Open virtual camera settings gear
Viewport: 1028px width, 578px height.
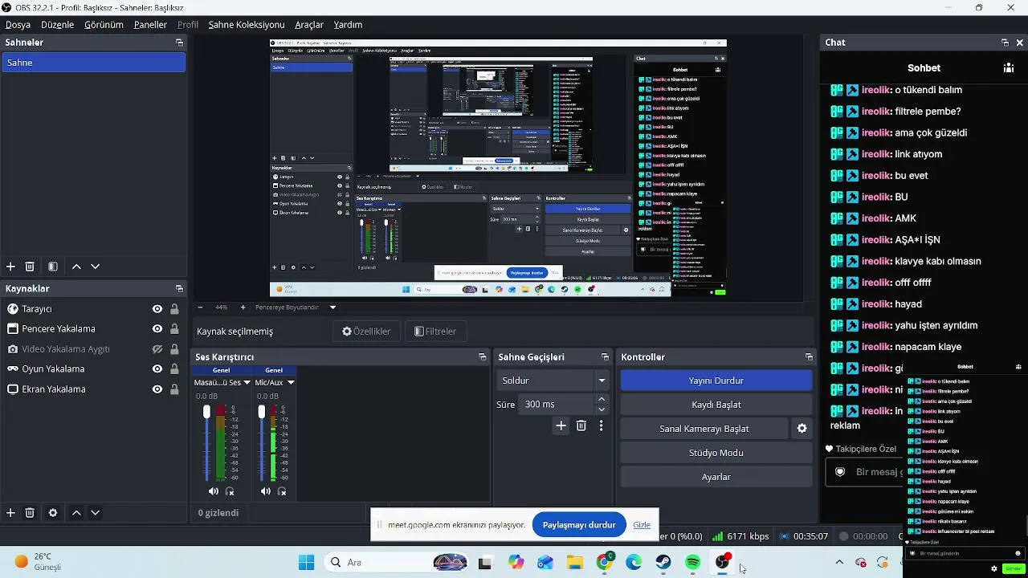click(x=802, y=429)
